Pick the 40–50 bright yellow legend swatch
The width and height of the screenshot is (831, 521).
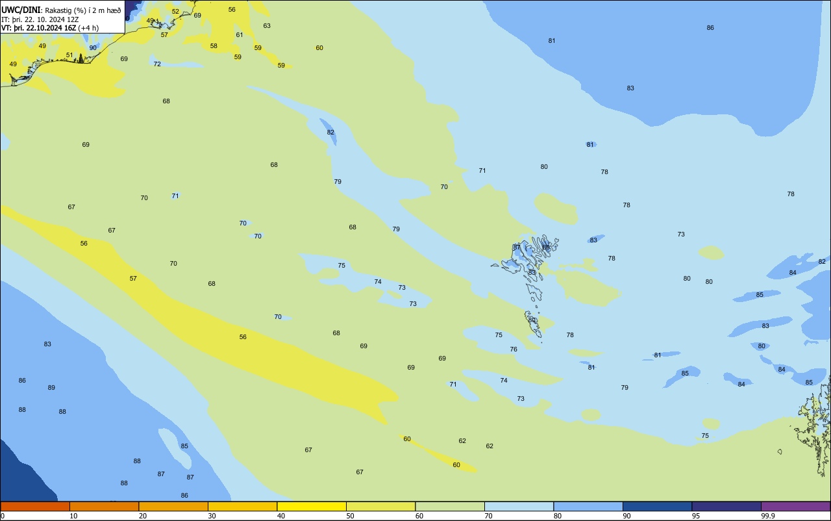pos(312,506)
